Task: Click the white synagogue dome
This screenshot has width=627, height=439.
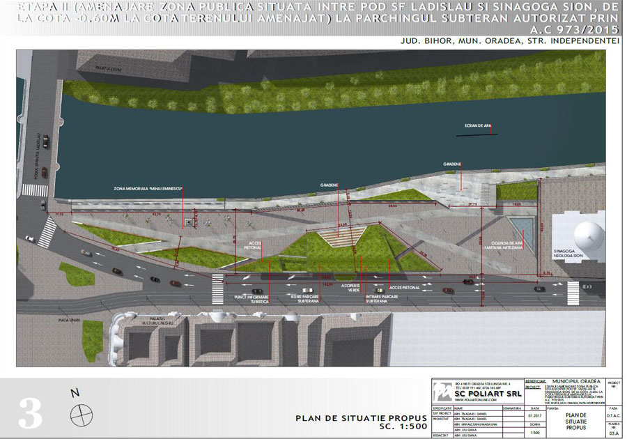Action: coord(589,236)
